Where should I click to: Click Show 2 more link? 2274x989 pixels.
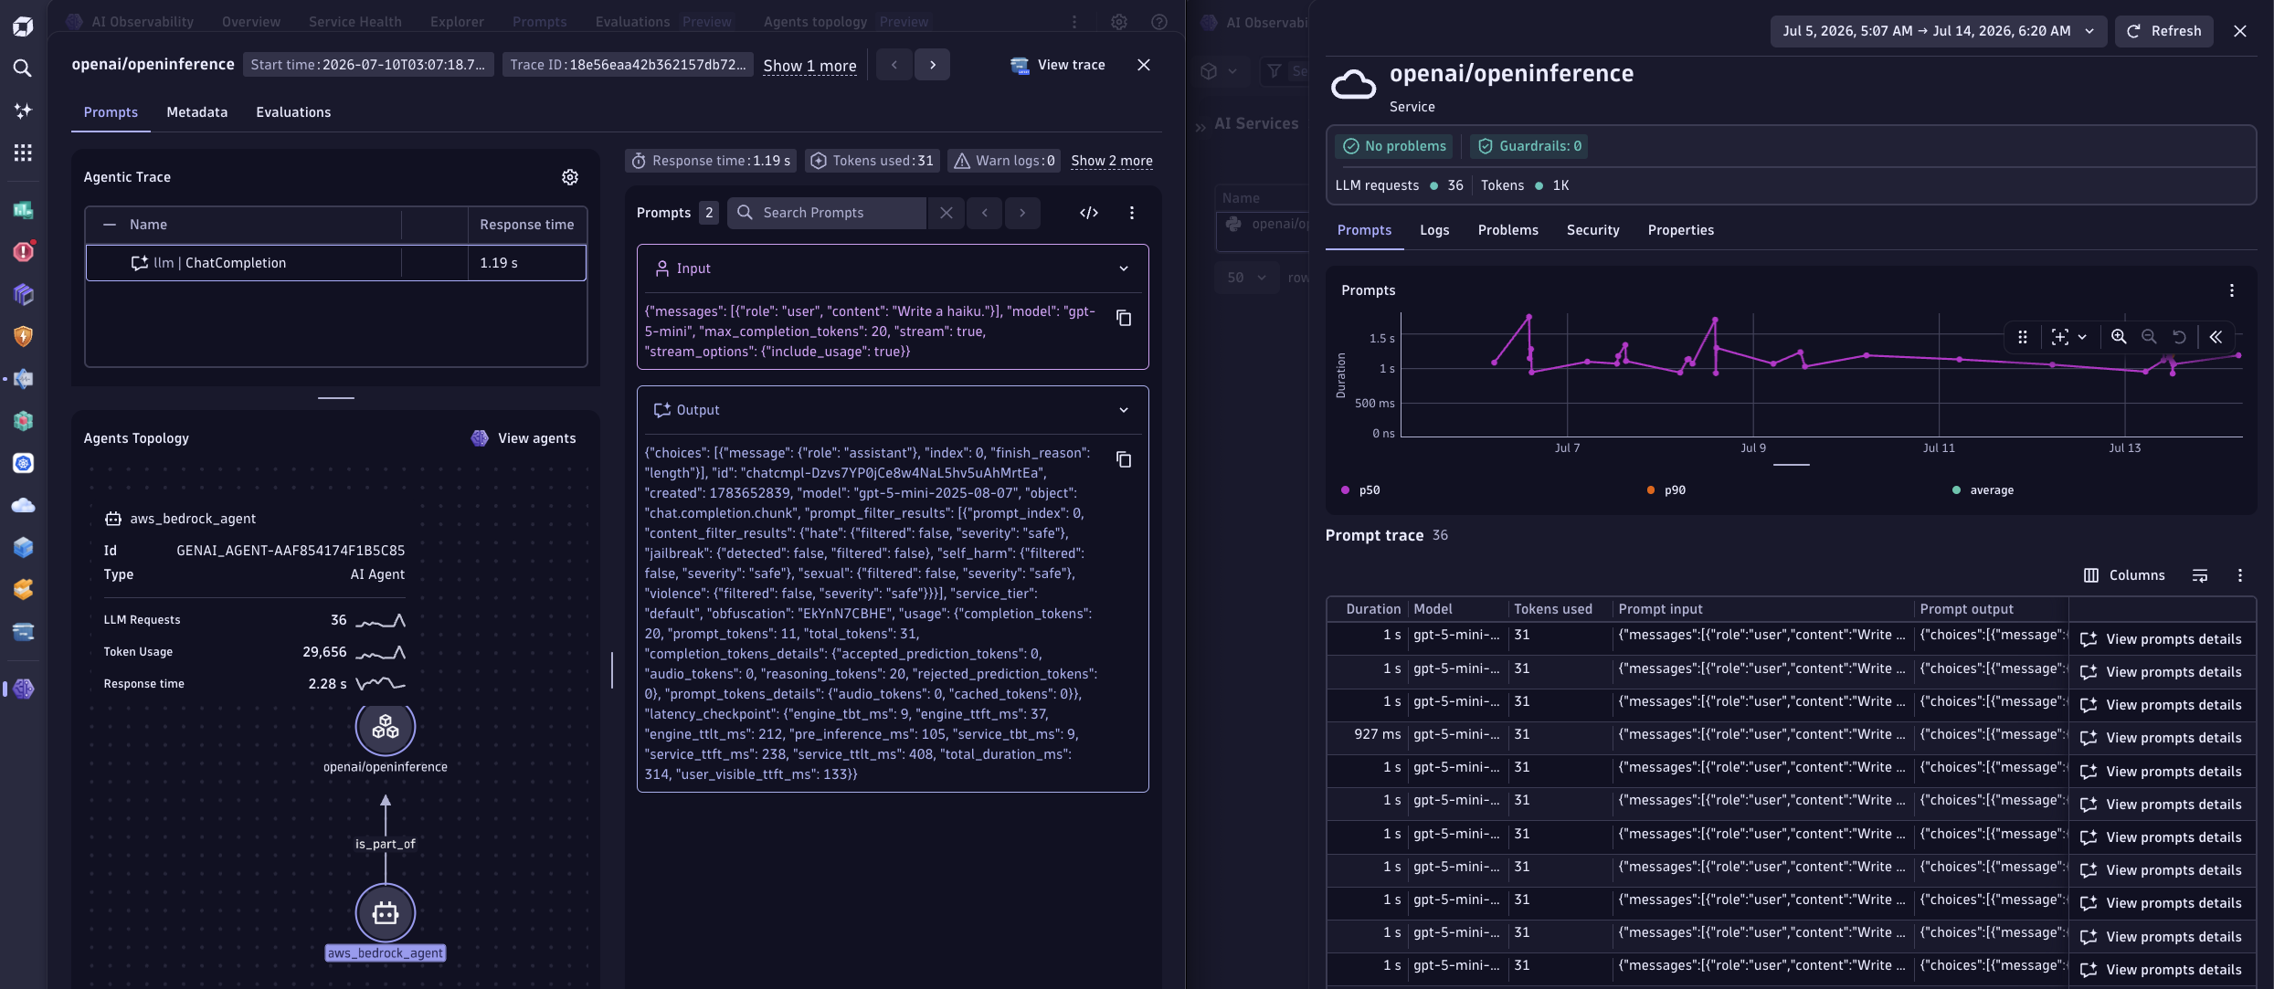click(1111, 161)
